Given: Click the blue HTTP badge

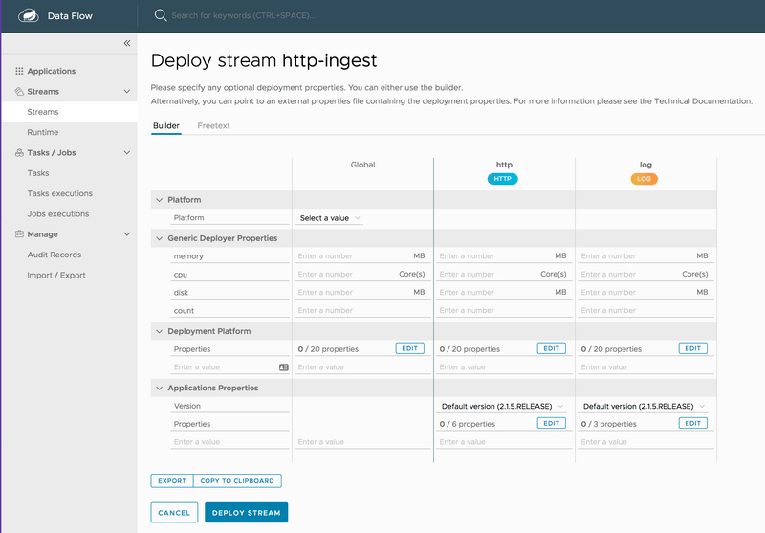Looking at the screenshot, I should [x=503, y=179].
